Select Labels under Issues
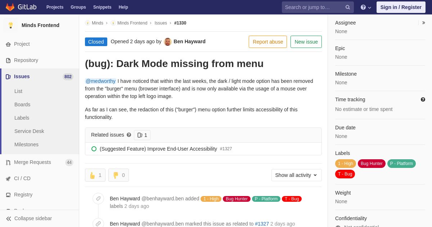Image resolution: width=432 pixels, height=227 pixels. pyautogui.click(x=22, y=118)
